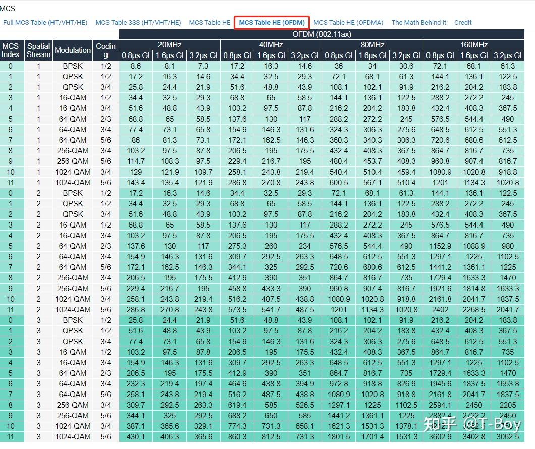
Task: Click the cell showing 1080.9 in MCS 10, 1 stream row
Action: tap(440, 172)
